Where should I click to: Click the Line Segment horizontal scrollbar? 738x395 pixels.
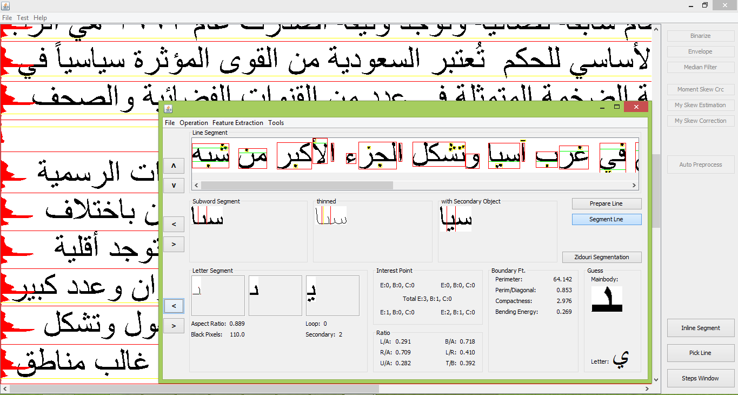click(x=296, y=185)
